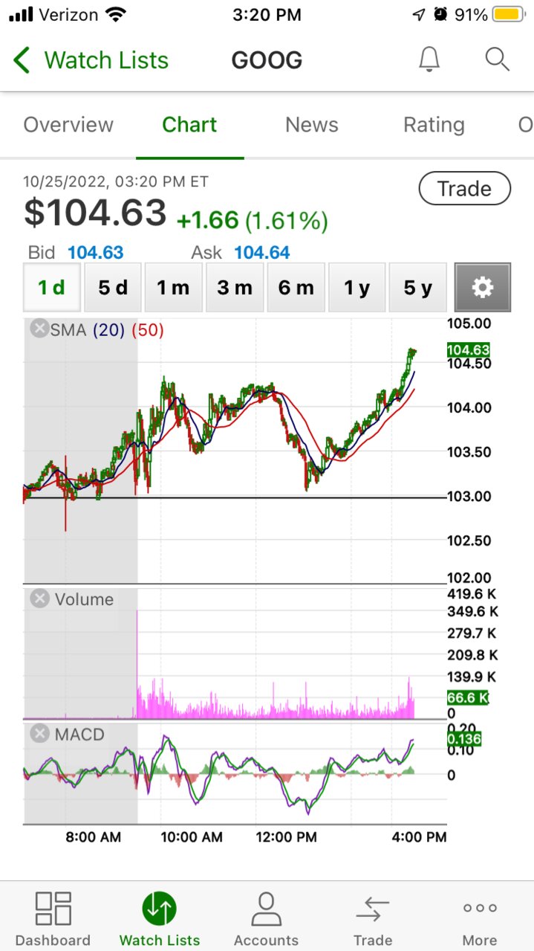Tap the Bid price 104.63
This screenshot has width=534, height=951.
point(95,253)
